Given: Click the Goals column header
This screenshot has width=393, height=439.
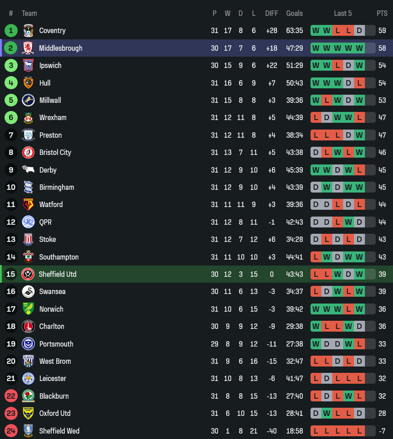Looking at the screenshot, I should (294, 13).
